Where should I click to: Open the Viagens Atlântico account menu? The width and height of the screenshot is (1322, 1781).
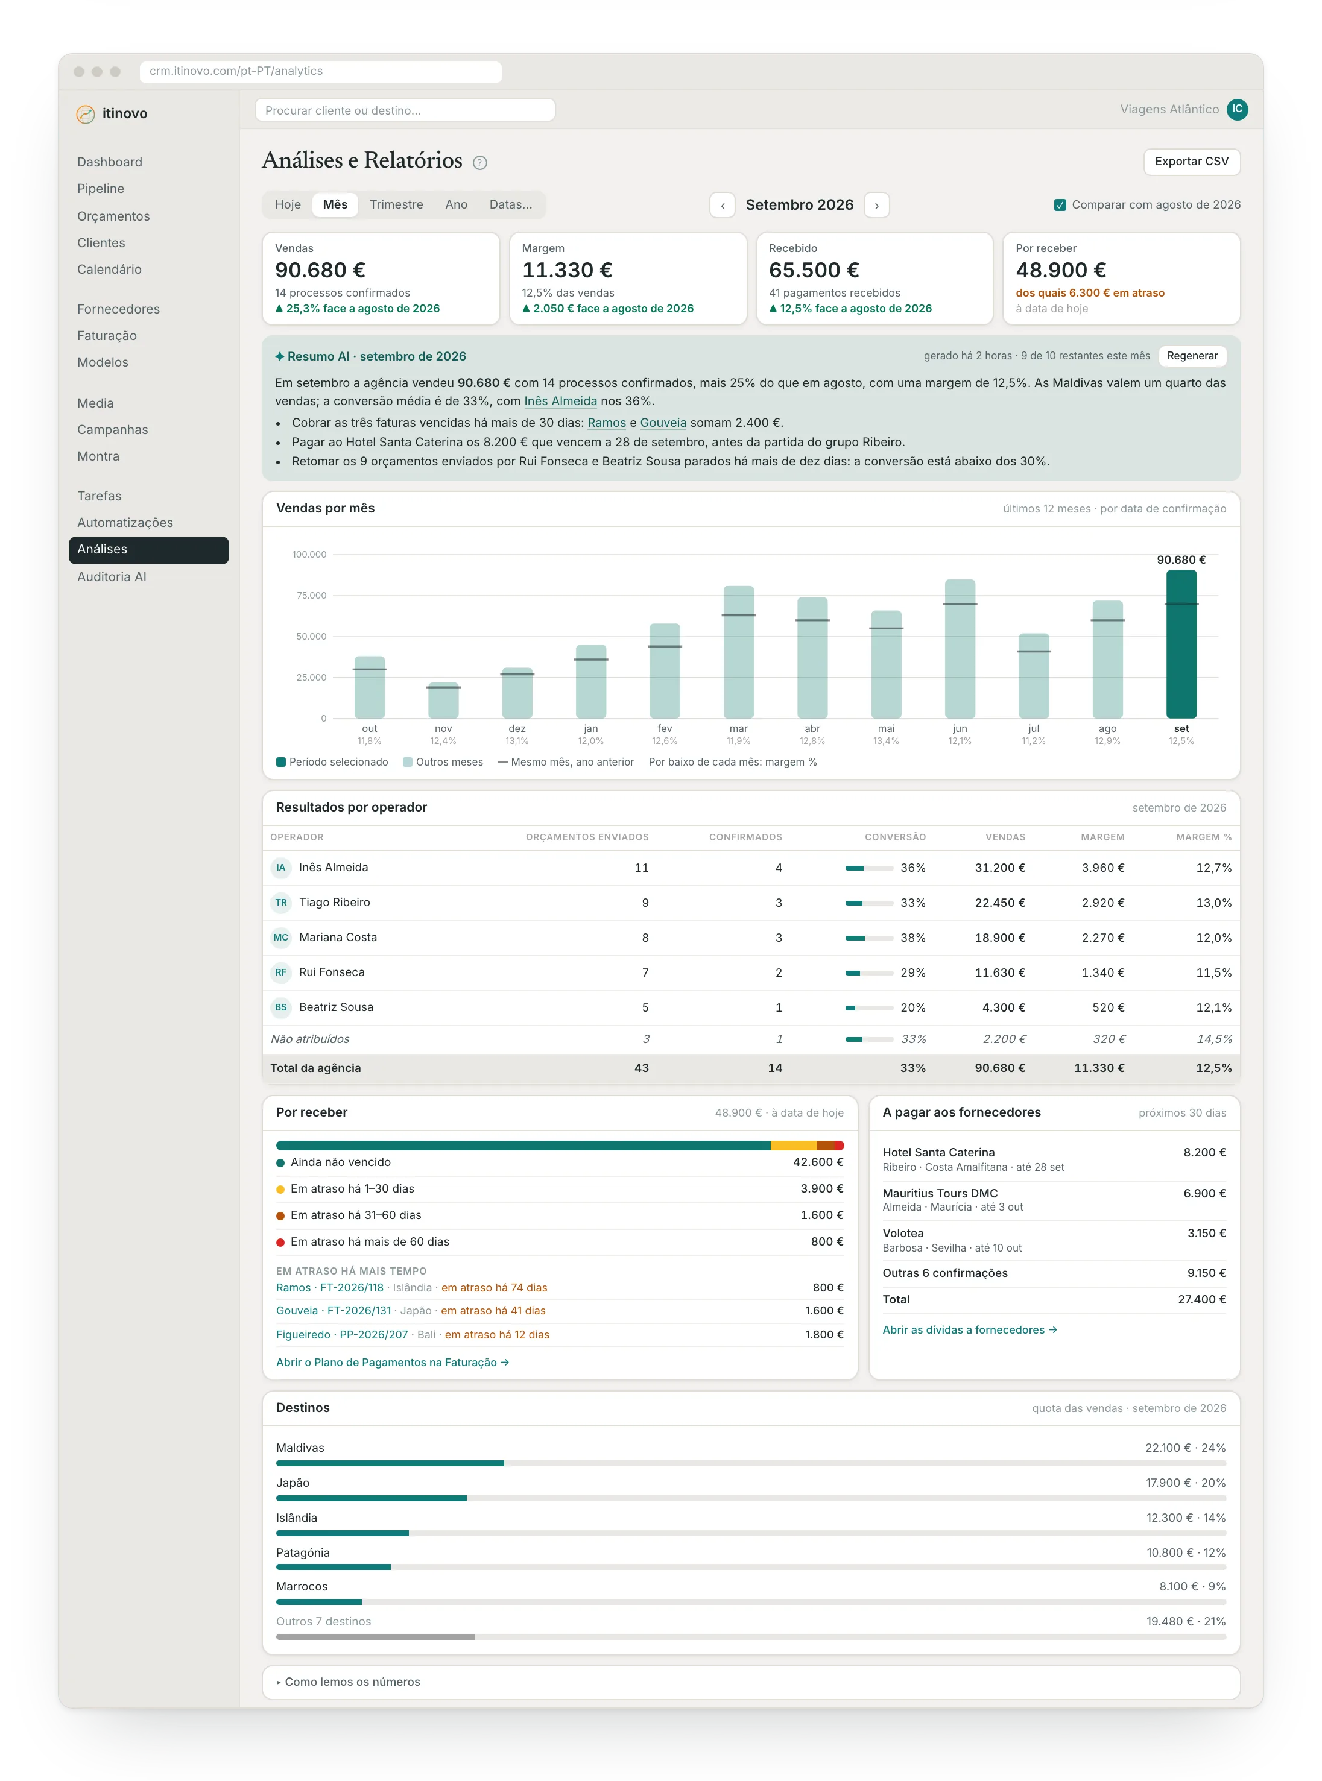[1169, 109]
